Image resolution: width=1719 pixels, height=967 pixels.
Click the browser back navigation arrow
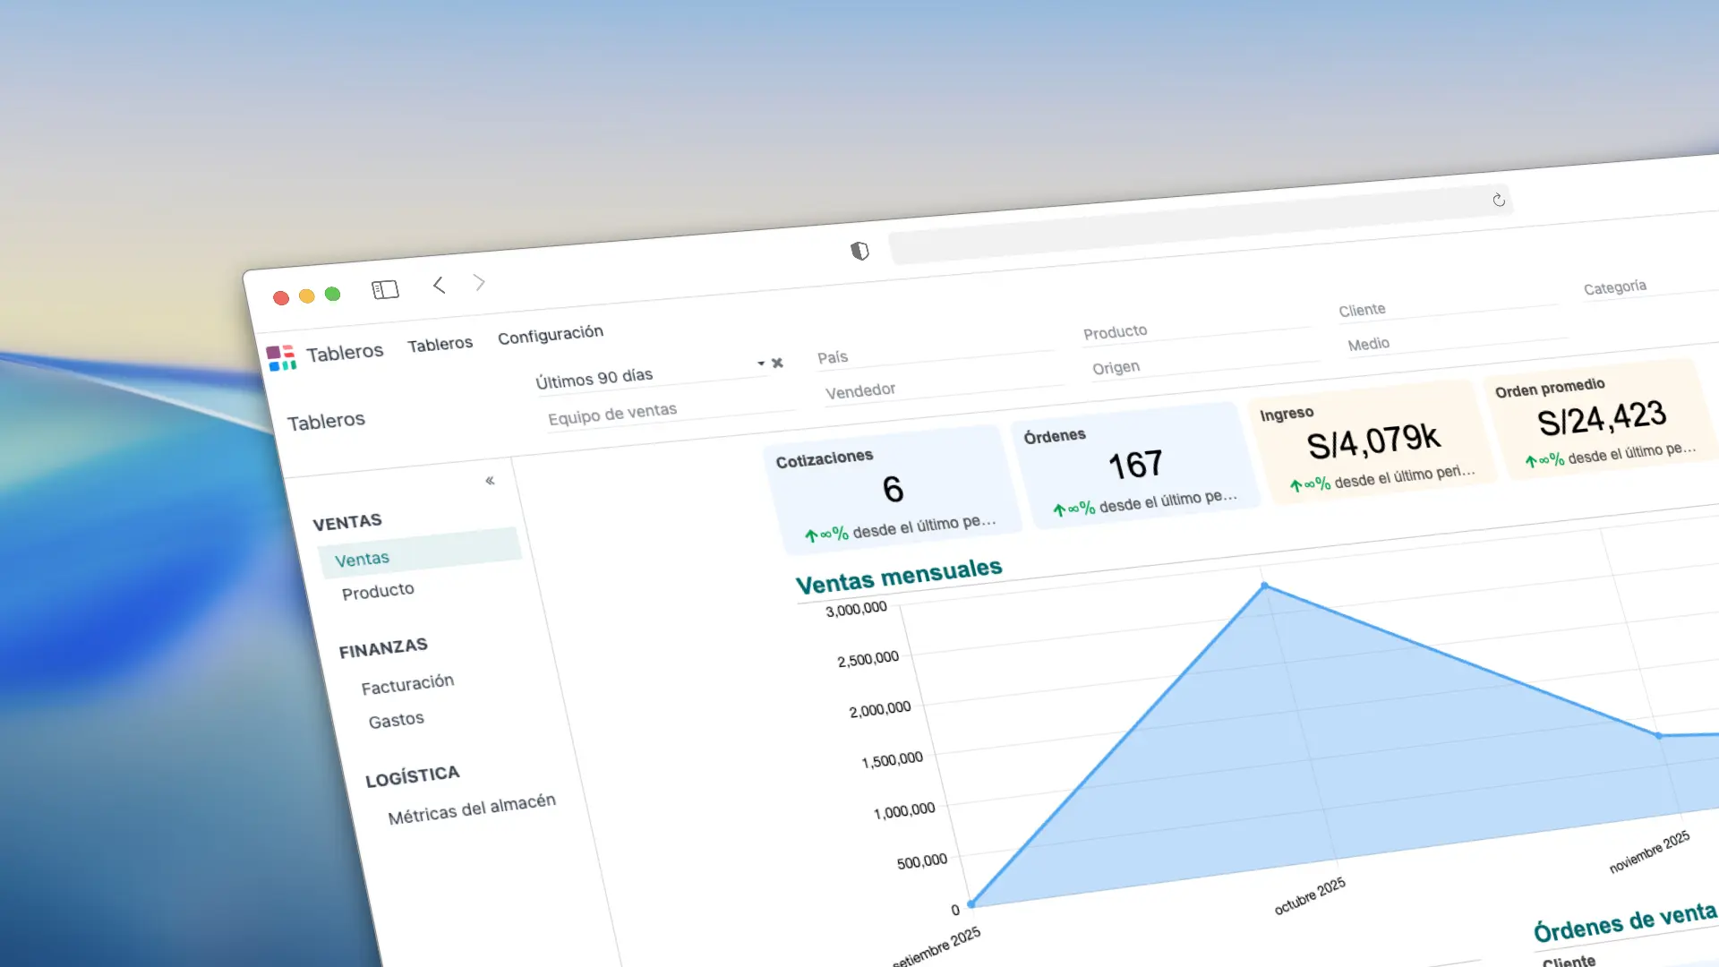438,285
